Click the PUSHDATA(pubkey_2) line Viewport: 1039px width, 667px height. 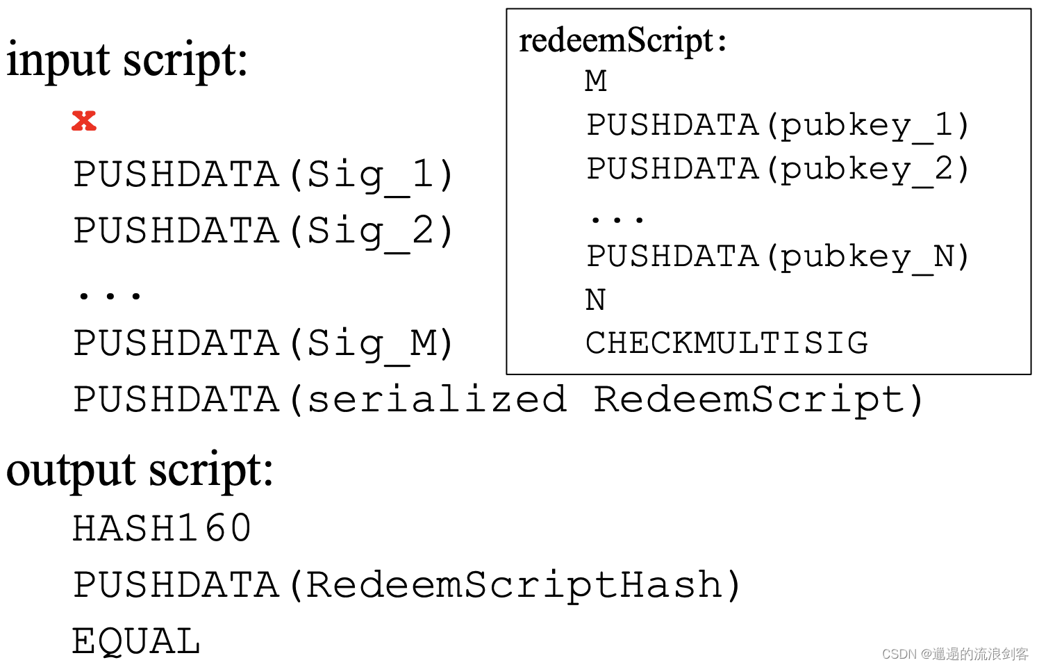tap(777, 170)
